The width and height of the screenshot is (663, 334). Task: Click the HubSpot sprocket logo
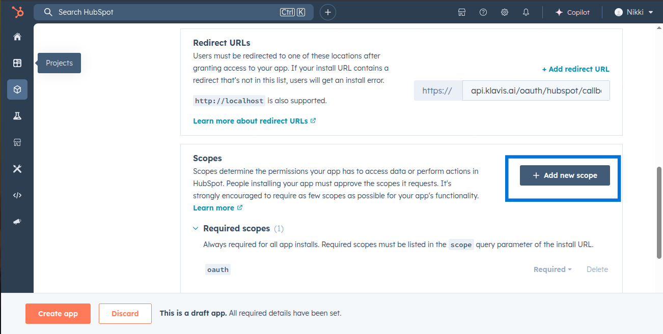click(17, 12)
